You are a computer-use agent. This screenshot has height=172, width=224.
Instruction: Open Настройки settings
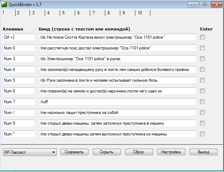(171, 152)
